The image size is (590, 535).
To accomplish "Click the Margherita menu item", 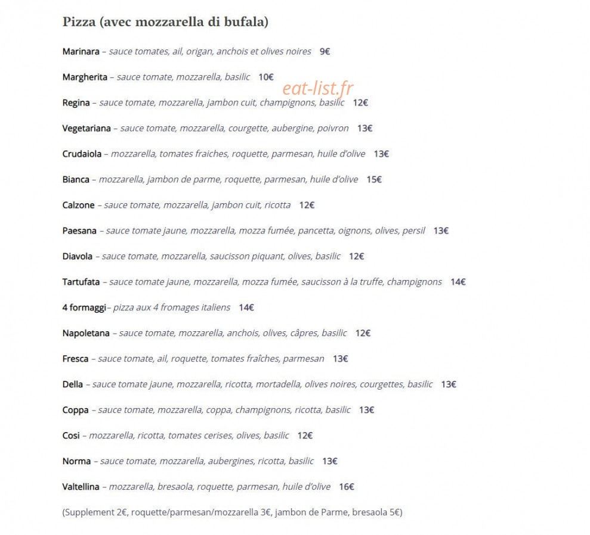I will click(x=168, y=77).
